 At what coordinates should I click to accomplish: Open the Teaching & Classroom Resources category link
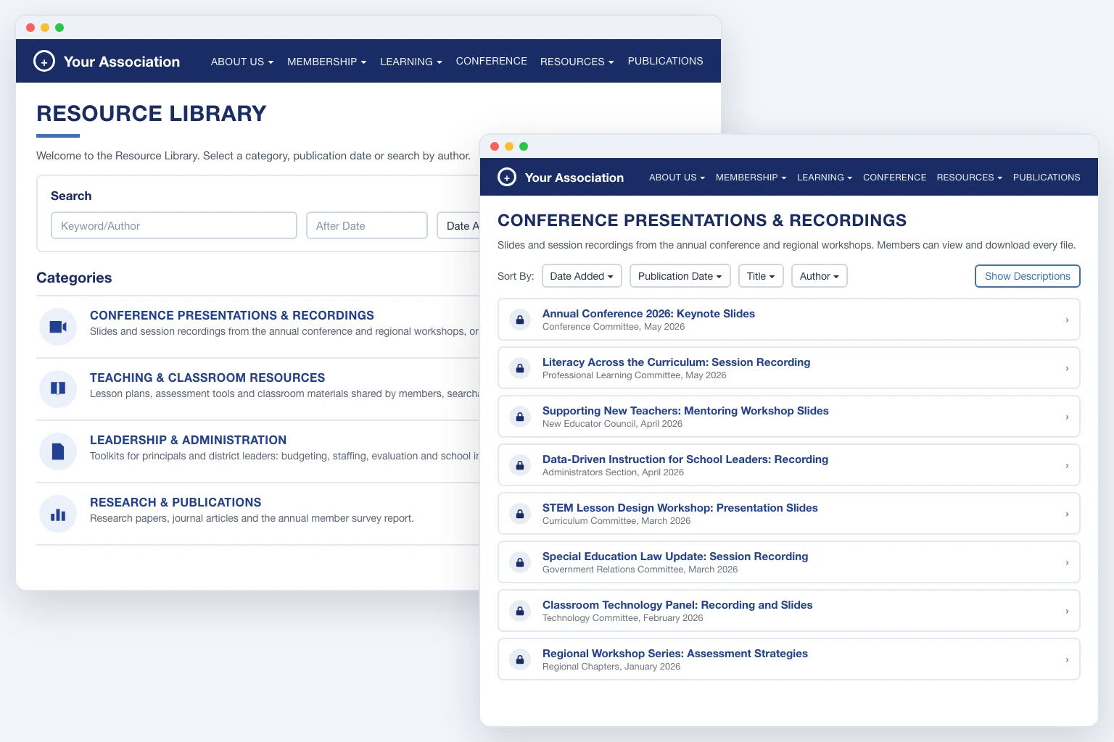[207, 378]
